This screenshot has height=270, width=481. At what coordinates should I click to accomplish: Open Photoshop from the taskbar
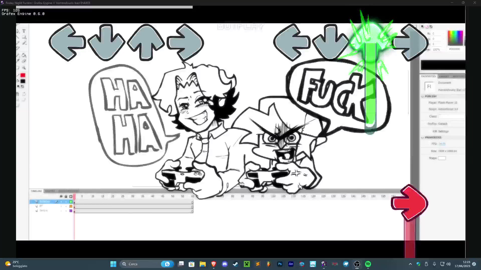(280, 264)
